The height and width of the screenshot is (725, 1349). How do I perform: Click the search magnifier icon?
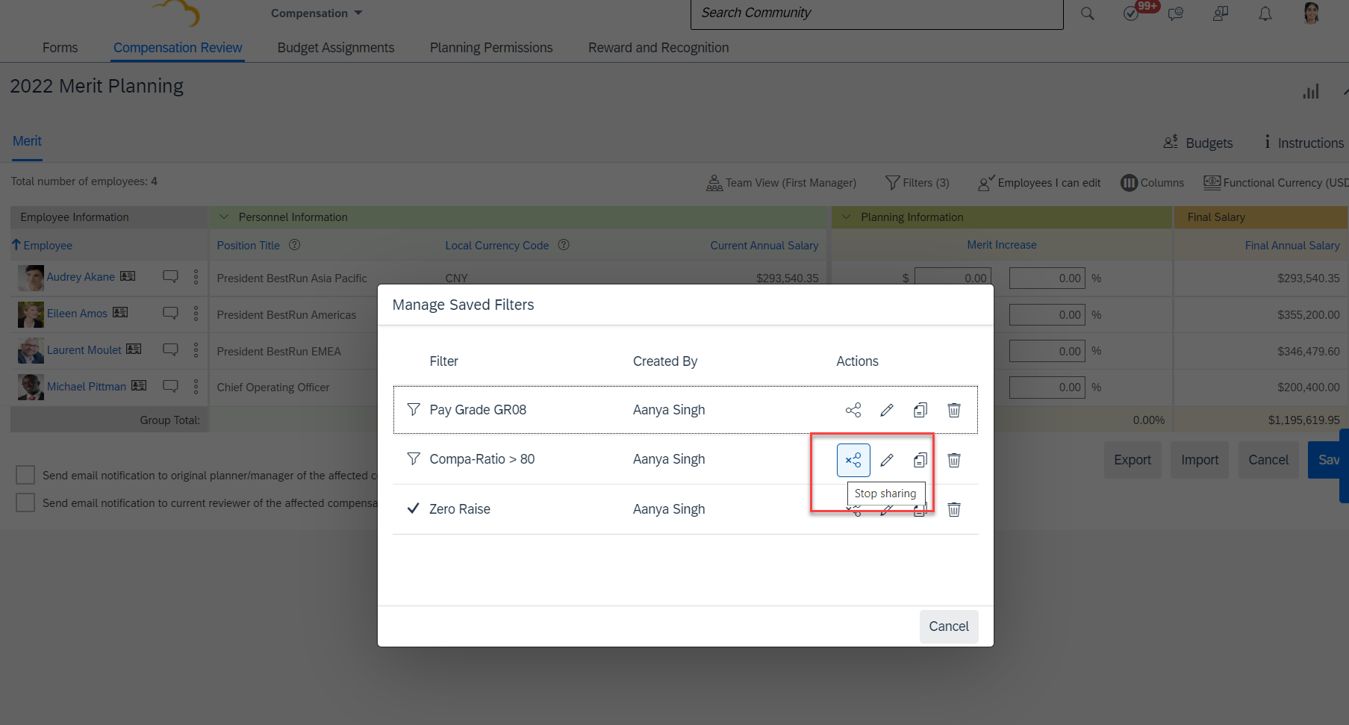pos(1087,13)
